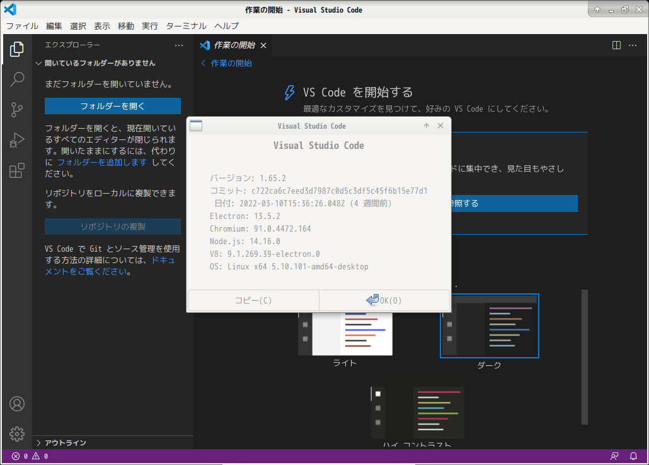
Task: Open the Explorer view in activity bar
Action: coord(16,49)
